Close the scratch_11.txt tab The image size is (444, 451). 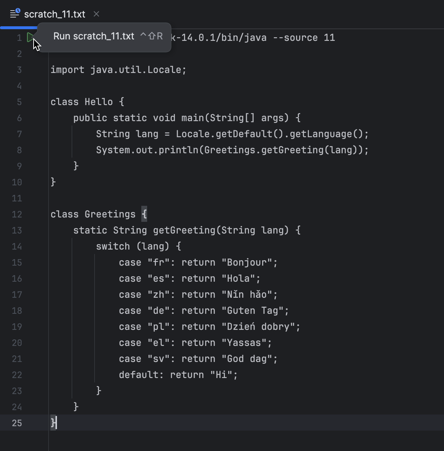(x=96, y=14)
